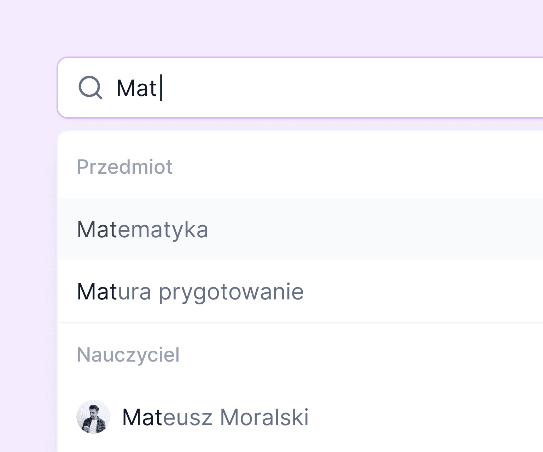Select the Matematyka subject suggestion

pyautogui.click(x=142, y=230)
